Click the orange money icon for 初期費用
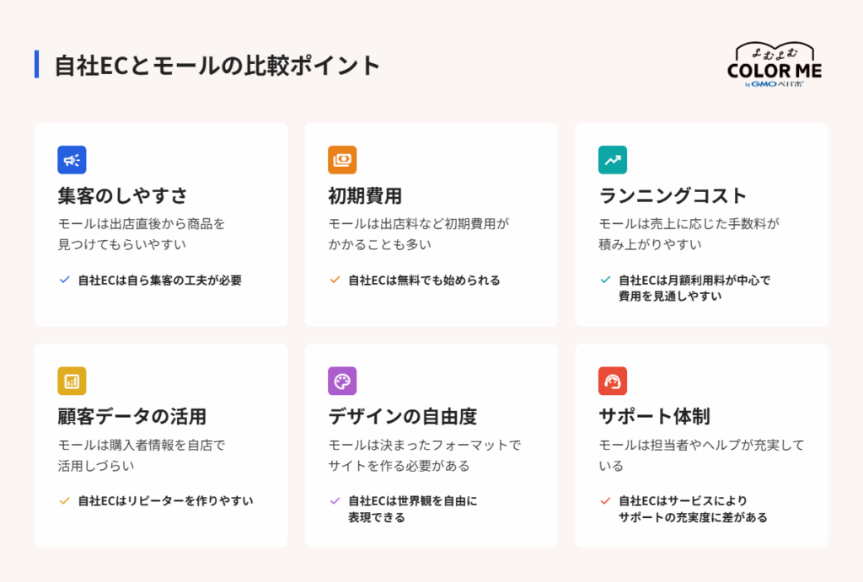Image resolution: width=863 pixels, height=582 pixels. click(342, 159)
